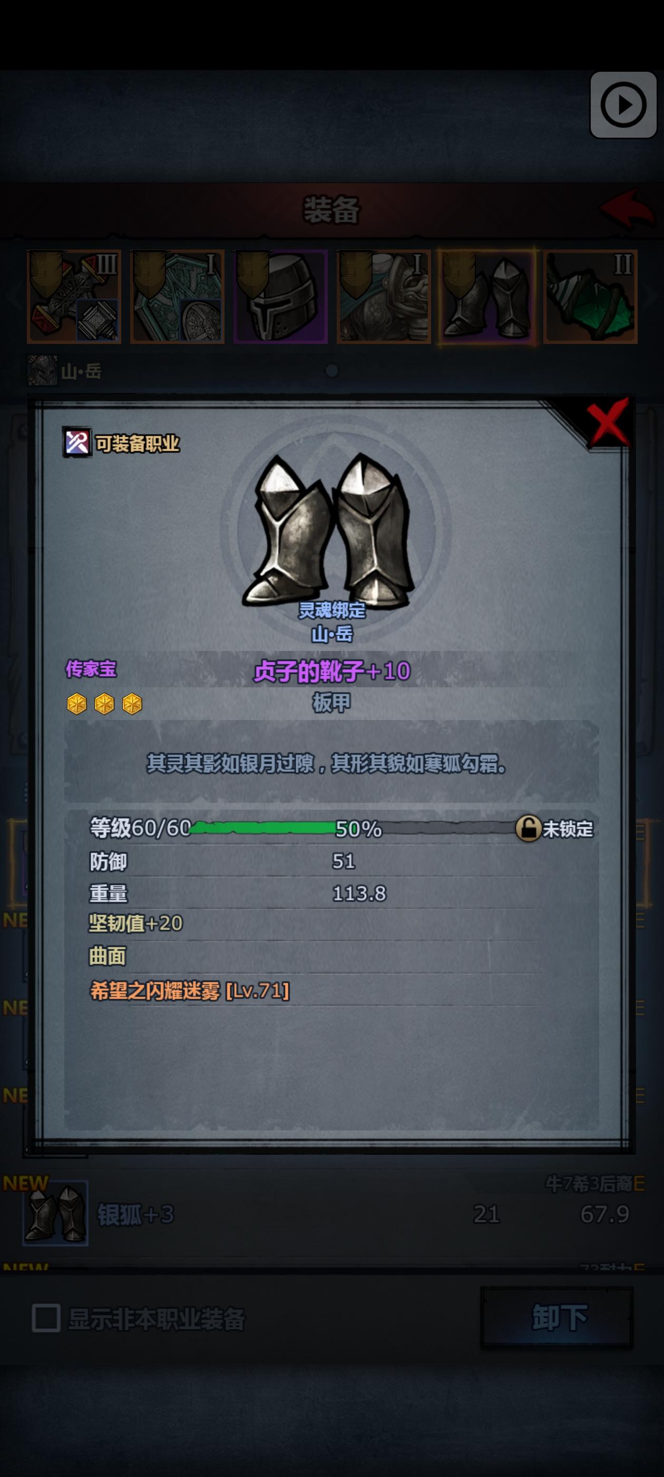The height and width of the screenshot is (1477, 664).
Task: Select the hammer weapon equipment slot
Action: (74, 296)
